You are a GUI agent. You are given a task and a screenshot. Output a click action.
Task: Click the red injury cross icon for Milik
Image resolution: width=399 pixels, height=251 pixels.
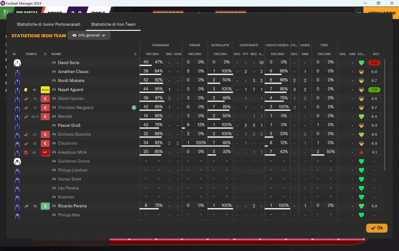tap(26, 152)
